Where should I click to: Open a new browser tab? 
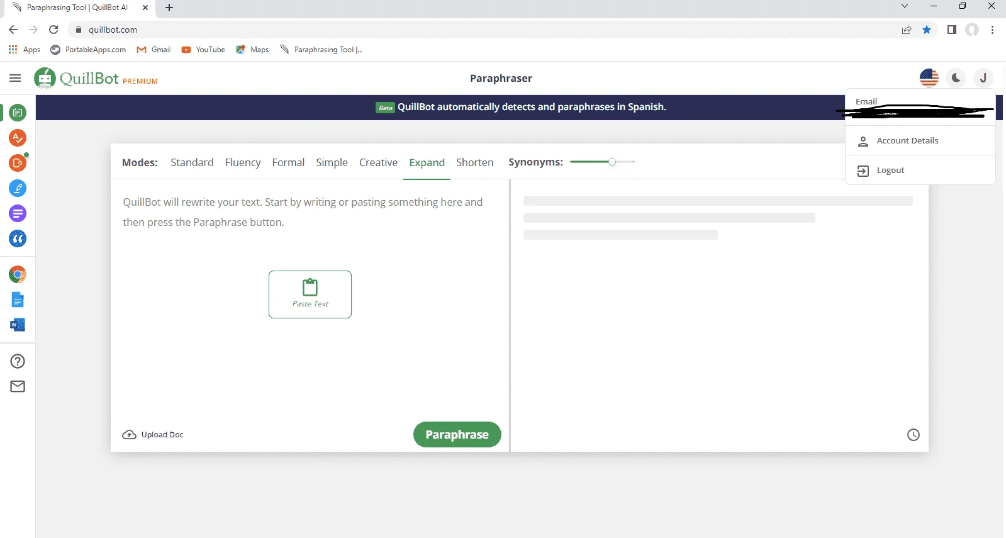point(169,8)
